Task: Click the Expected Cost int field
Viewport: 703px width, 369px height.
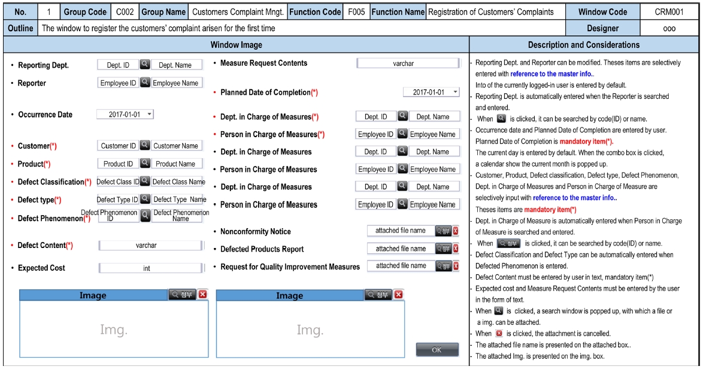Action: pos(146,268)
